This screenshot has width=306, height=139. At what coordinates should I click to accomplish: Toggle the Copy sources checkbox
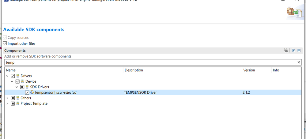tap(5, 38)
